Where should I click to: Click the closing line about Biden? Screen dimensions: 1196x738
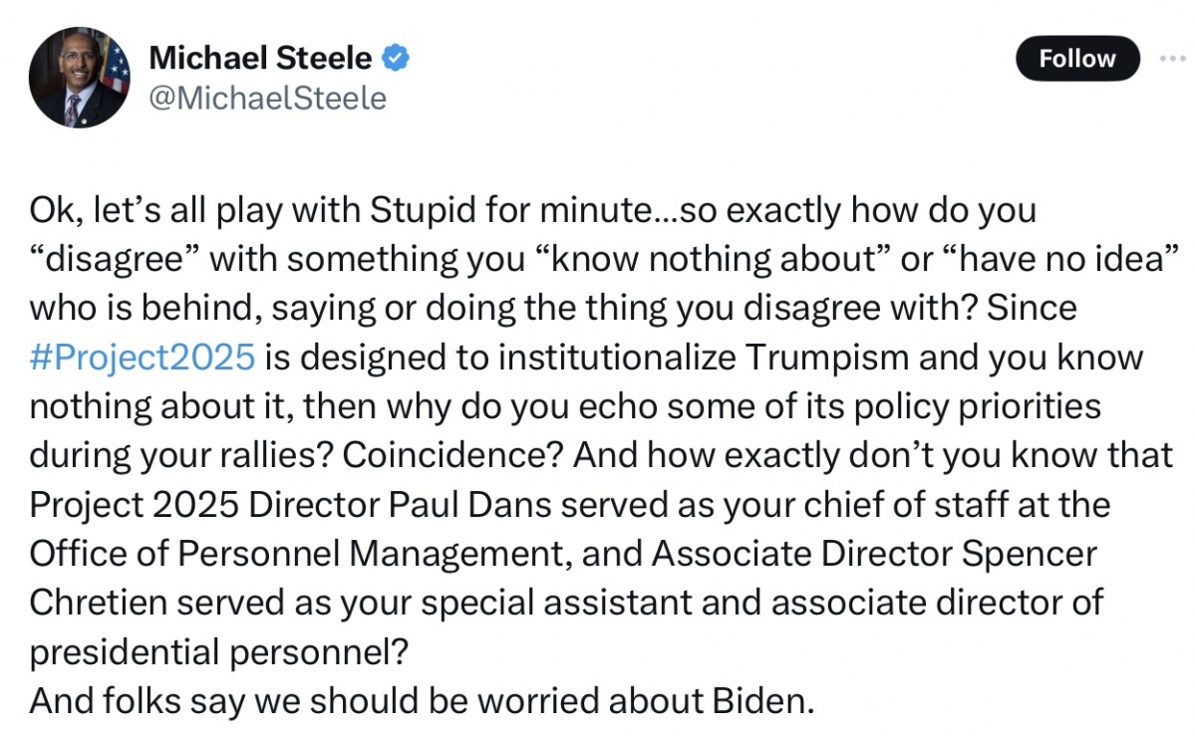[x=422, y=700]
